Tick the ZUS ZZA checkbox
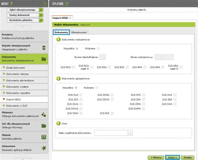Viewport: 198px width, 160px height. coord(81,100)
